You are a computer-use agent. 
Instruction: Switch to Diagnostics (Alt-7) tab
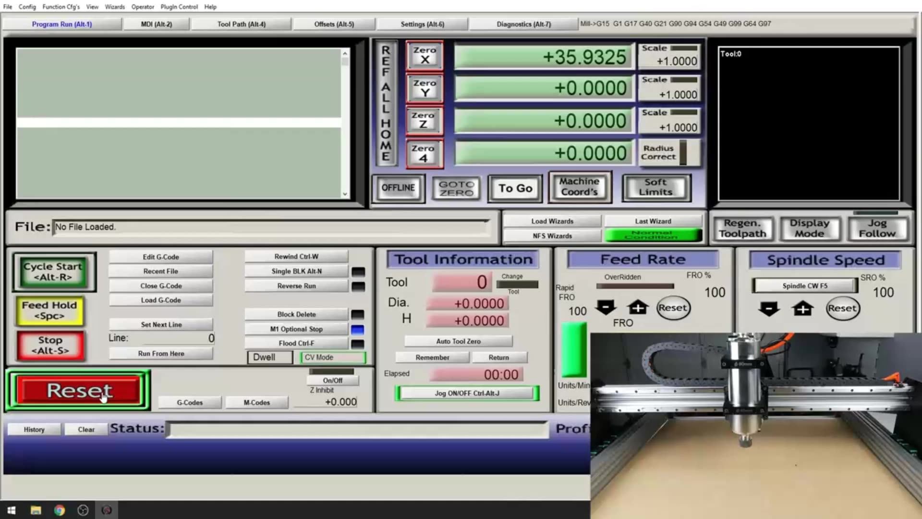523,24
